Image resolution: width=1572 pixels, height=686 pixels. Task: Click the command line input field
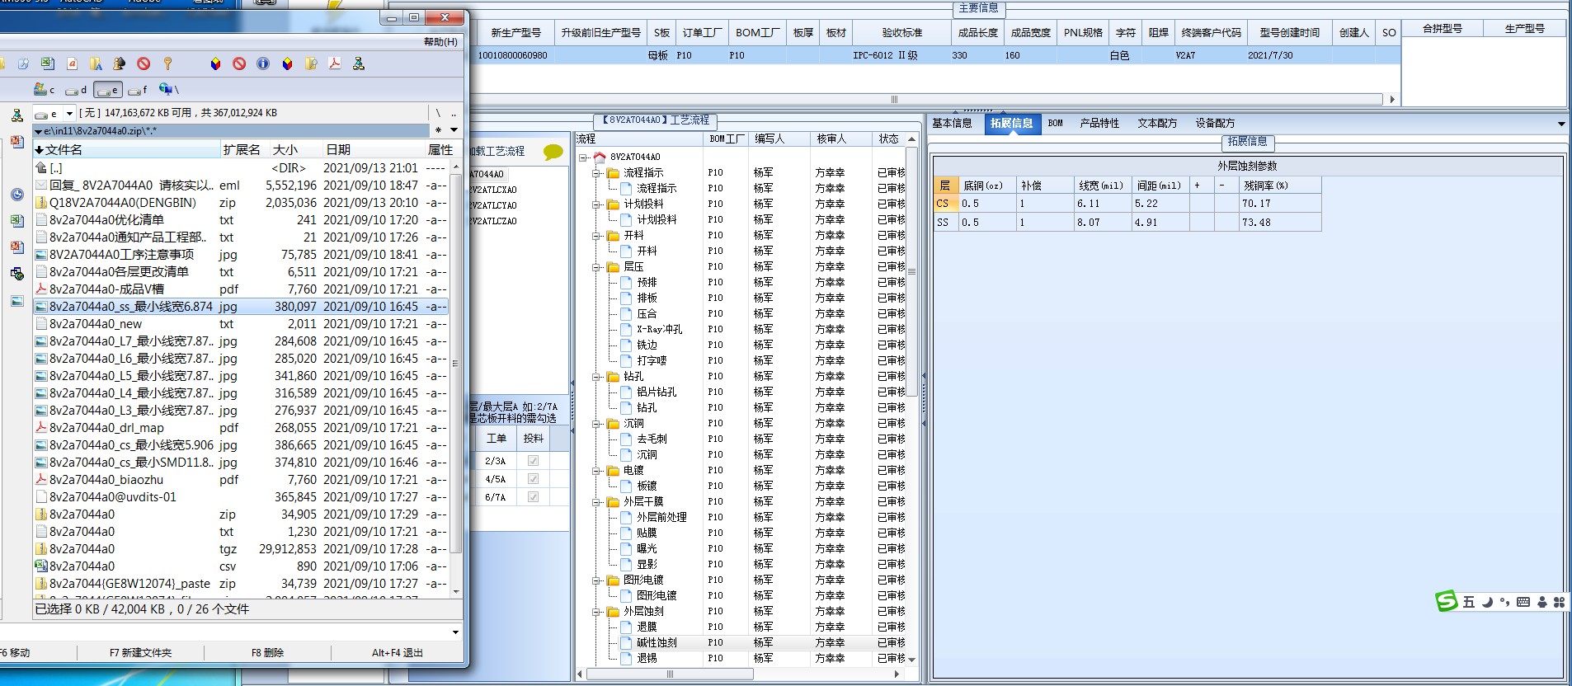coord(225,632)
